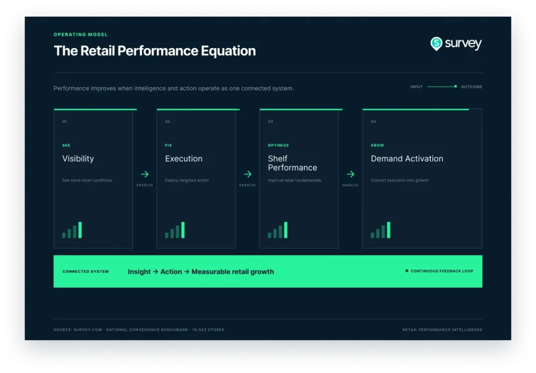Click the FIX label

tap(168, 145)
